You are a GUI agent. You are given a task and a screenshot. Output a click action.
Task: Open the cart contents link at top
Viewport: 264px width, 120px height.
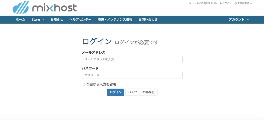203,3
